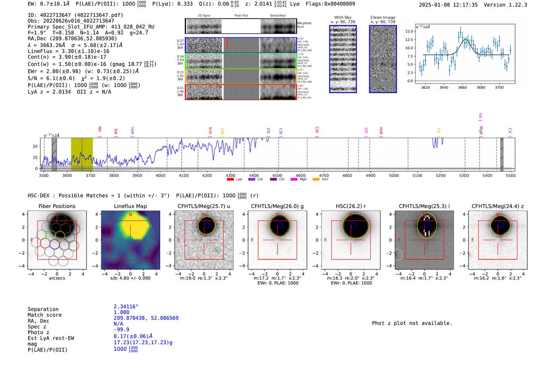Open the With Sky image panel

[343, 59]
